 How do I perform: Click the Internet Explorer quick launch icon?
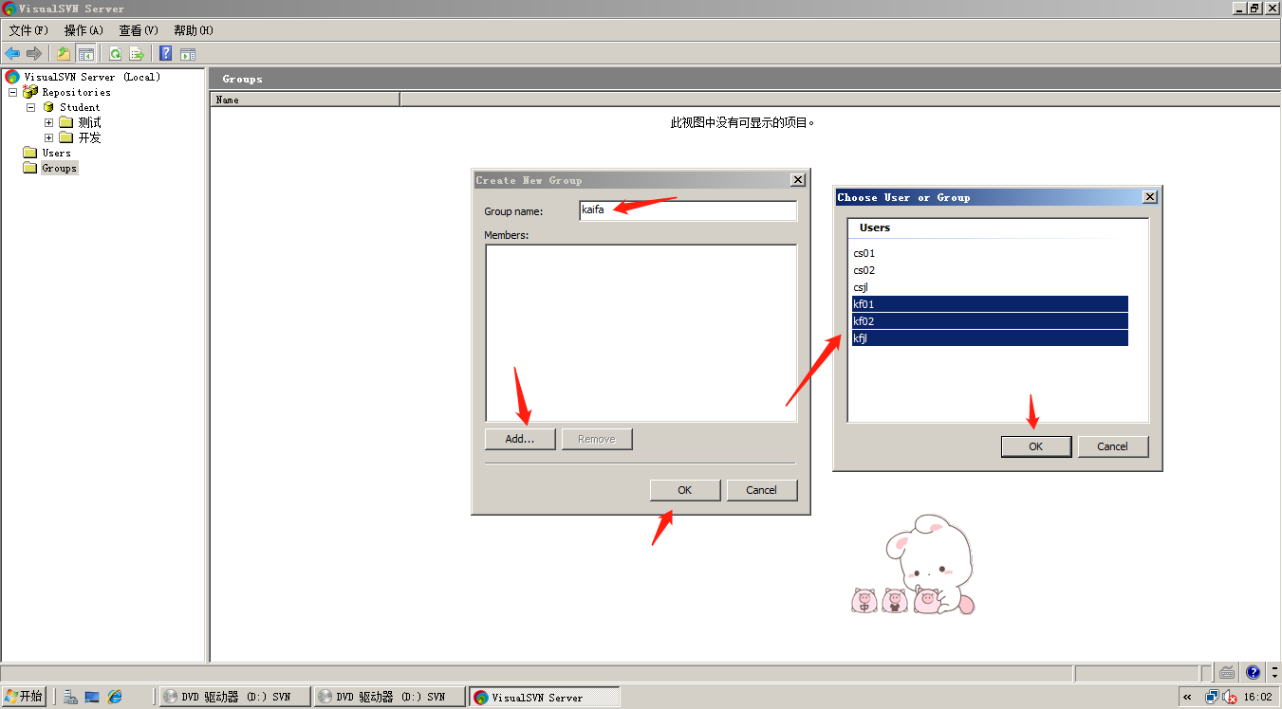115,697
